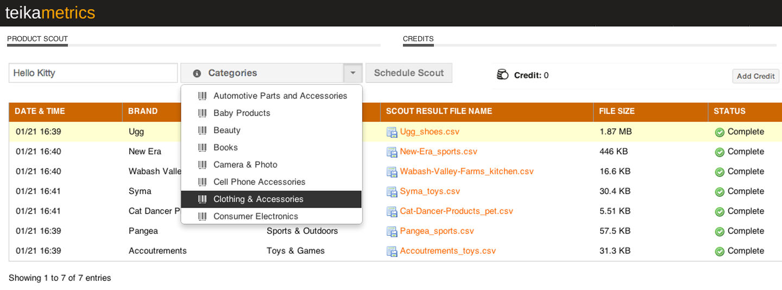Click the barcode icon beside Clothing & Accessories
782x290 pixels.
tap(202, 199)
